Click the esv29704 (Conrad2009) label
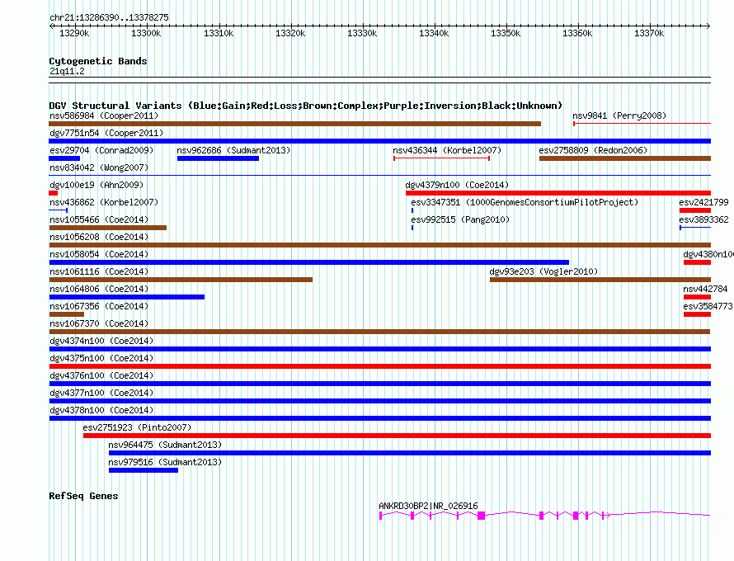Image resolution: width=734 pixels, height=561 pixels. (101, 150)
